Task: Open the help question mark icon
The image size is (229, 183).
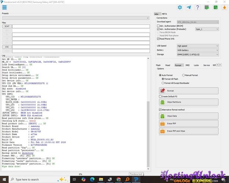Action: pos(197,7)
